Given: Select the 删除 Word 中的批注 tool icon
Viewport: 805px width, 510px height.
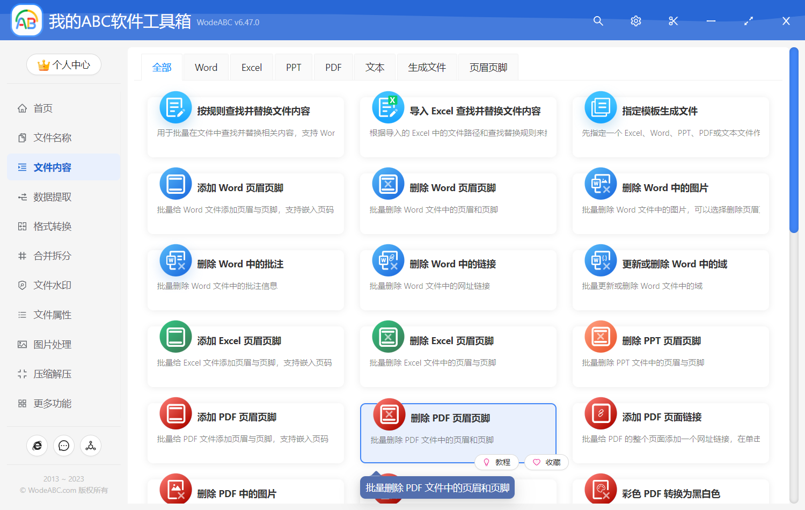Looking at the screenshot, I should point(175,260).
